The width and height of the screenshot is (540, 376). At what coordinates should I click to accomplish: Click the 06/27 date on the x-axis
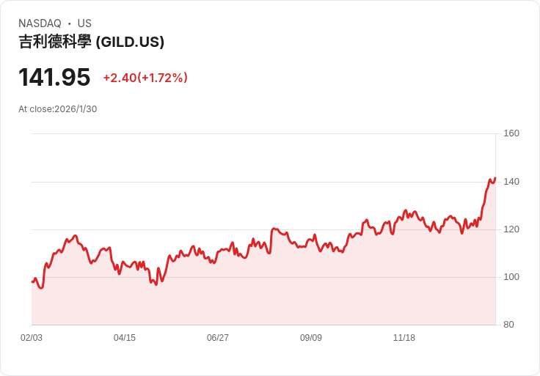coord(218,338)
